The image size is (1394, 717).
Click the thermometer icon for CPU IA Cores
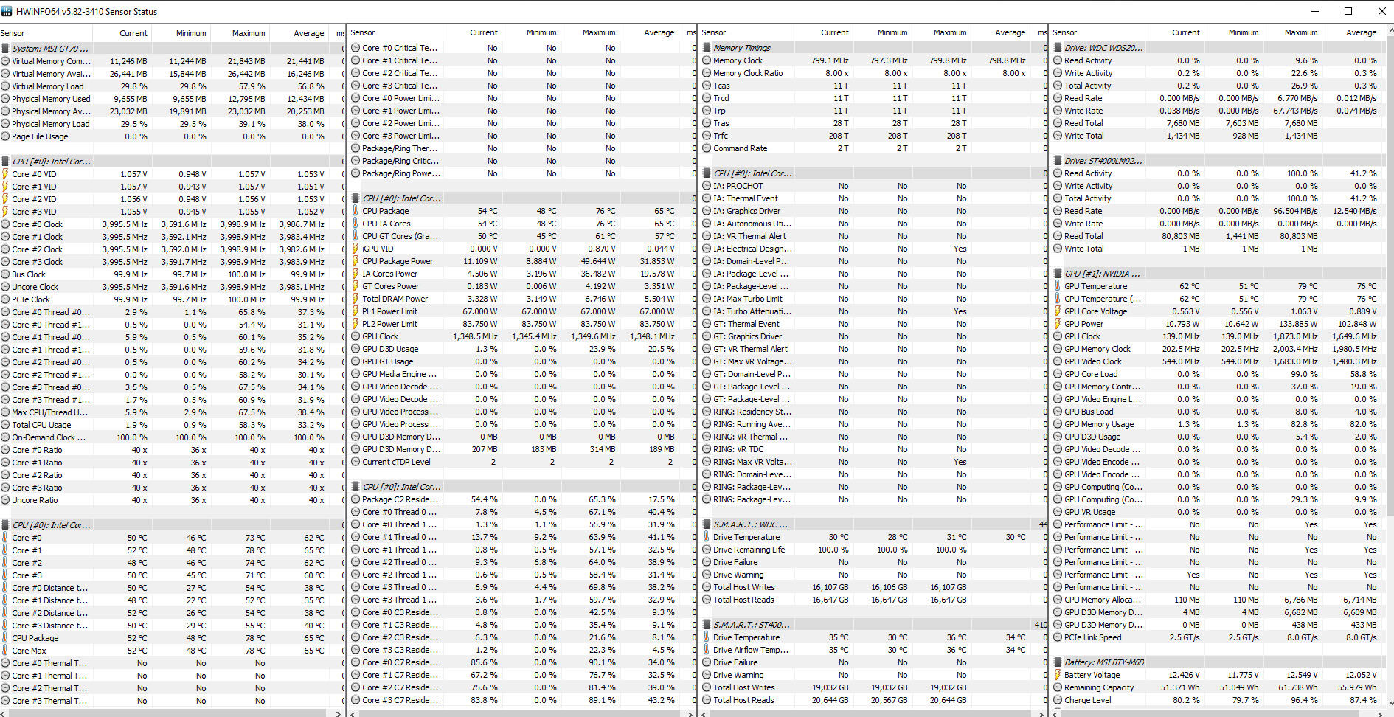pyautogui.click(x=356, y=224)
